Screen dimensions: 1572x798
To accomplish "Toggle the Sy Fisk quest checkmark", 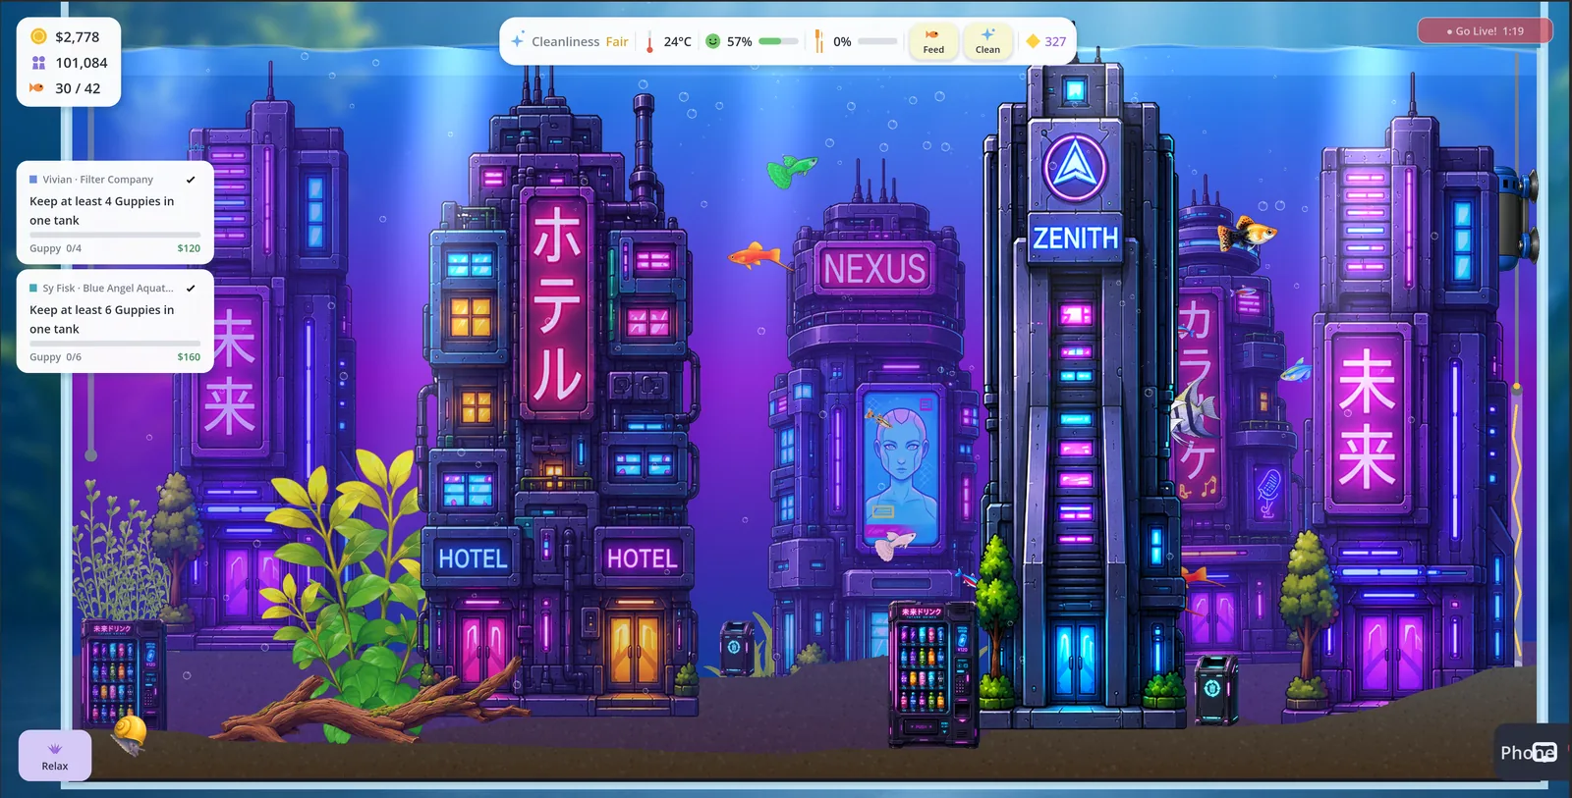I will coord(191,289).
